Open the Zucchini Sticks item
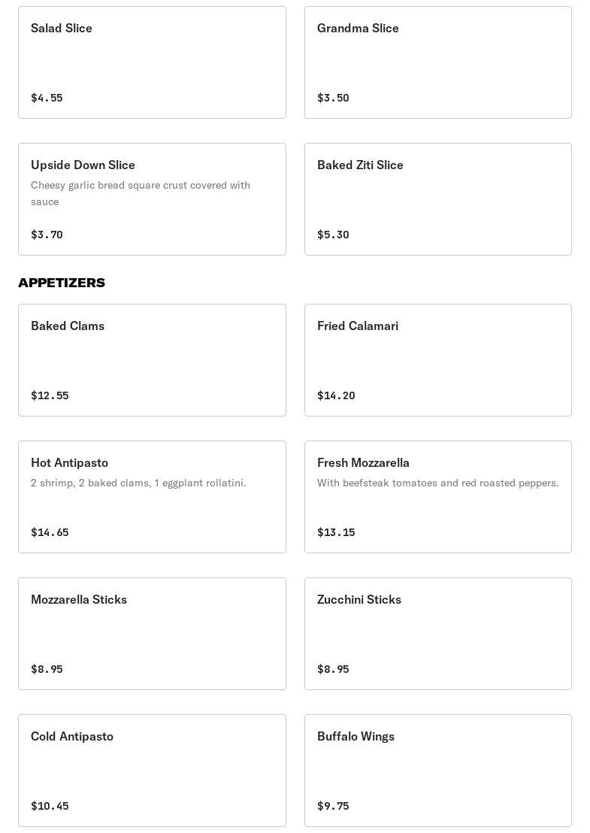The width and height of the screenshot is (590, 833). [437, 634]
